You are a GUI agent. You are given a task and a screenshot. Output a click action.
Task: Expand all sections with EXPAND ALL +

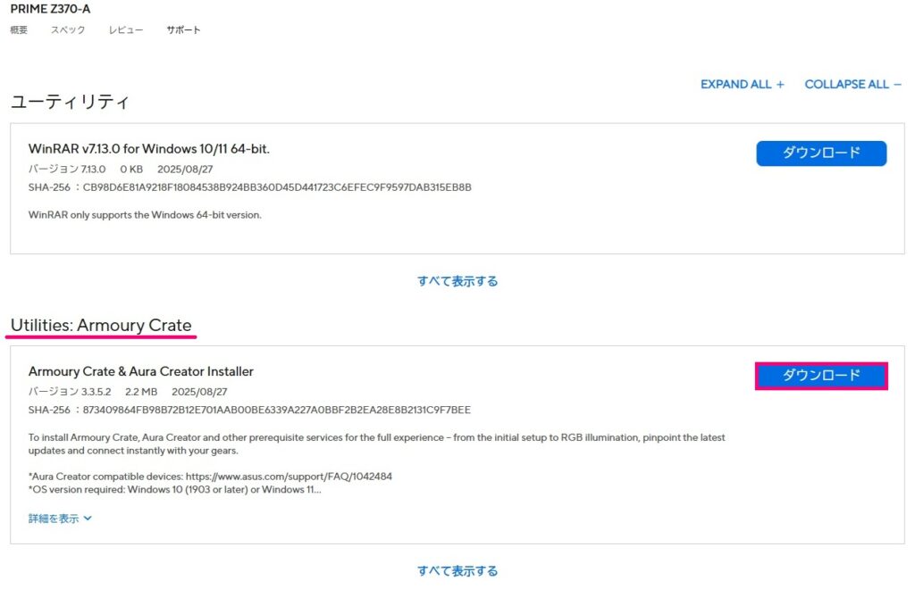point(742,84)
